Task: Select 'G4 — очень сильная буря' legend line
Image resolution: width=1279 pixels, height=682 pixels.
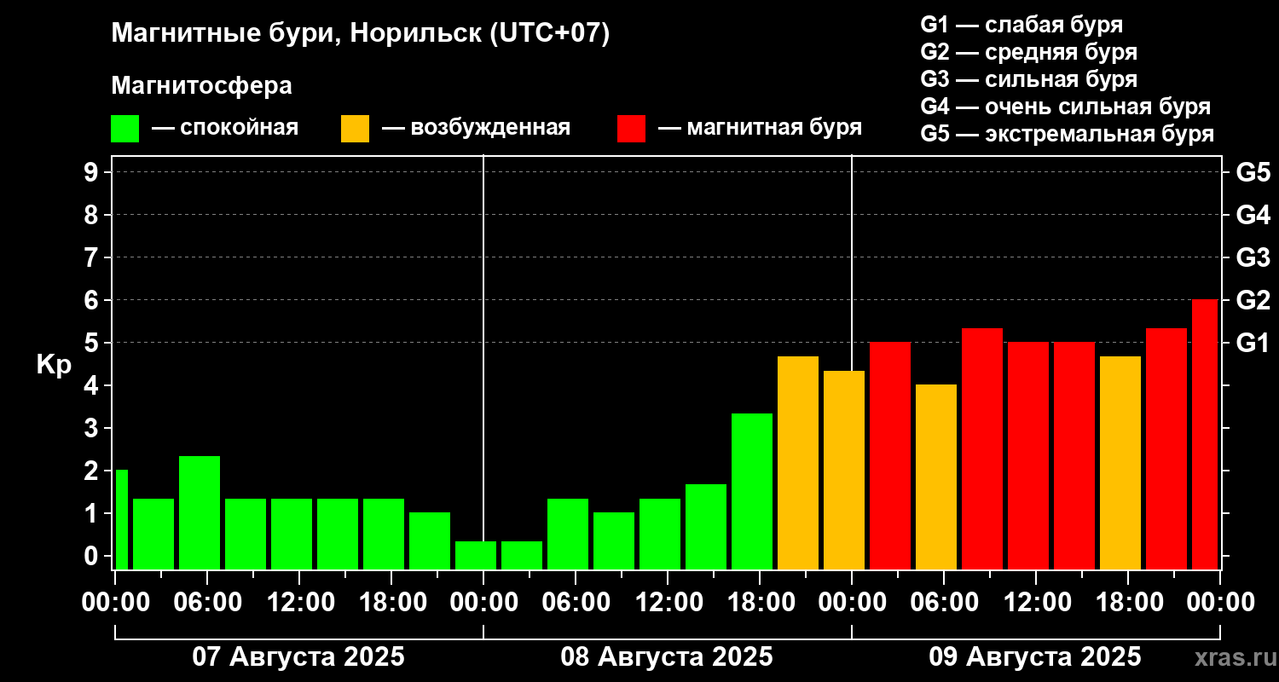Action: click(x=1066, y=107)
